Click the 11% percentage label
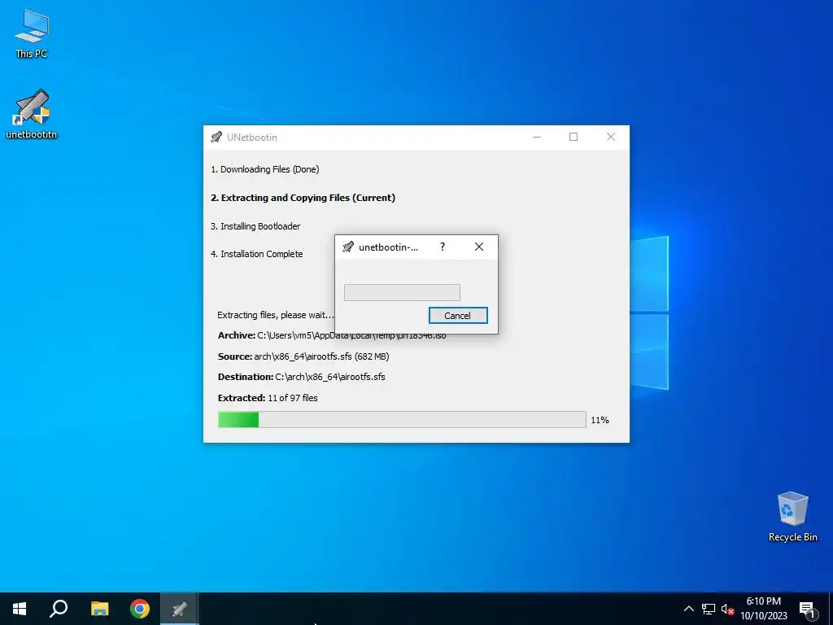 tap(600, 420)
